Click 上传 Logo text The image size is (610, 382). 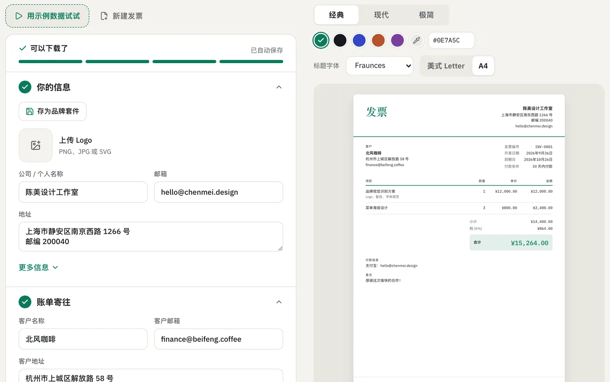[76, 140]
